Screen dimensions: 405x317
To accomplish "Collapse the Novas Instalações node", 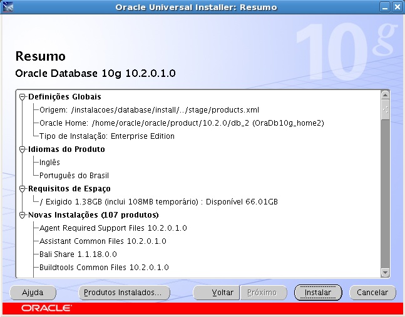I will coord(23,215).
